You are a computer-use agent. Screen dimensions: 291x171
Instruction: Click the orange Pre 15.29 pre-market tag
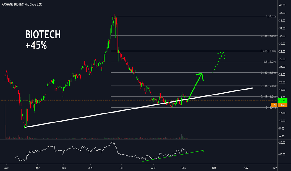(279, 105)
